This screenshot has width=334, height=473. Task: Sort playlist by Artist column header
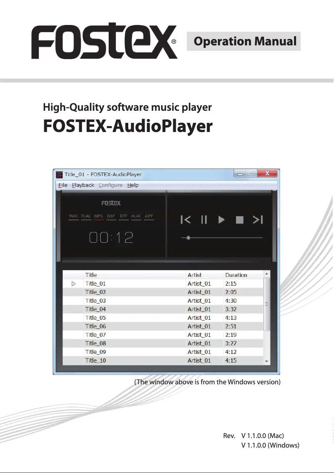(194, 275)
